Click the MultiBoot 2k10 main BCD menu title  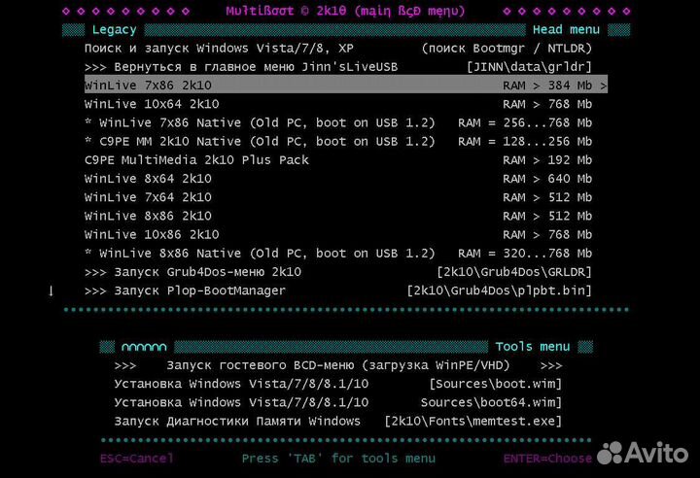tap(345, 11)
